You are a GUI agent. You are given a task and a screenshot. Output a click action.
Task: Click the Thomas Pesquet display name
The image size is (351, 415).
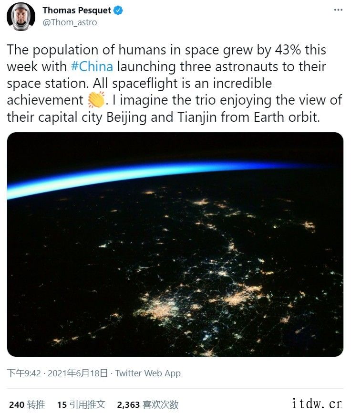click(x=77, y=11)
